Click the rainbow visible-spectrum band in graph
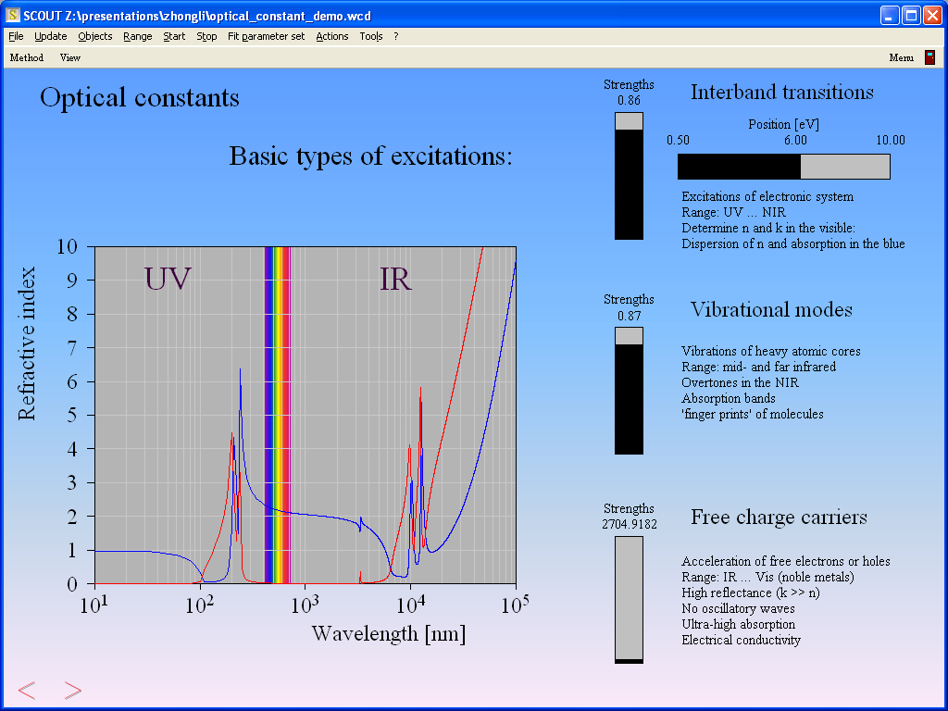The image size is (948, 711). [277, 415]
